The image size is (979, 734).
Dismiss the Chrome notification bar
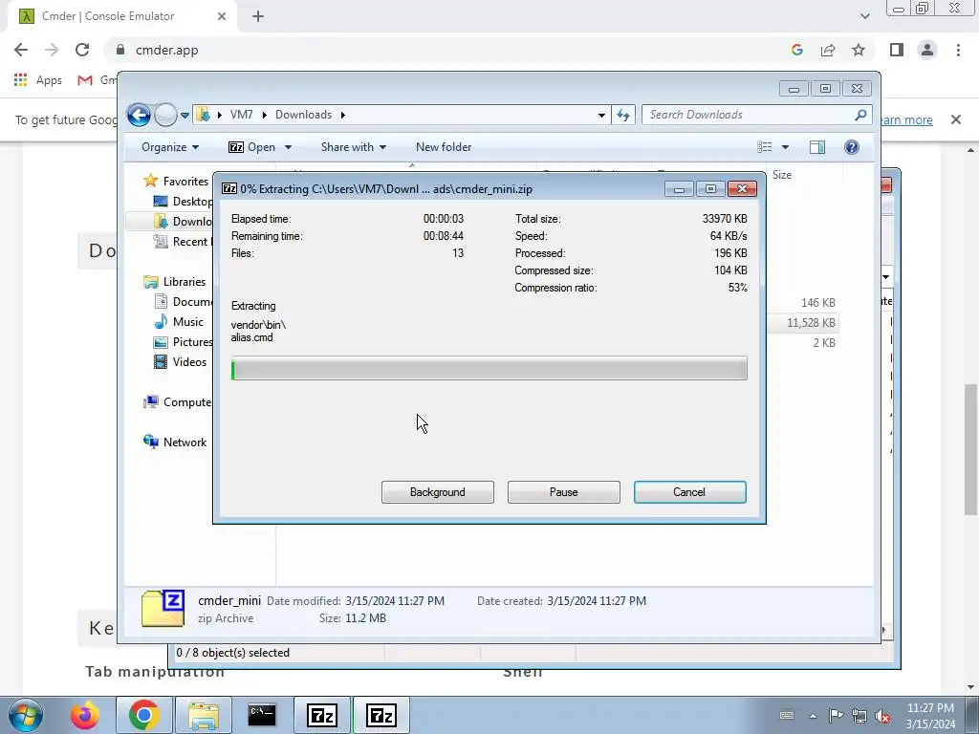[956, 119]
